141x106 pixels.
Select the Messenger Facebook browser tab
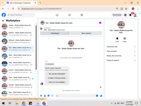tap(21, 3)
